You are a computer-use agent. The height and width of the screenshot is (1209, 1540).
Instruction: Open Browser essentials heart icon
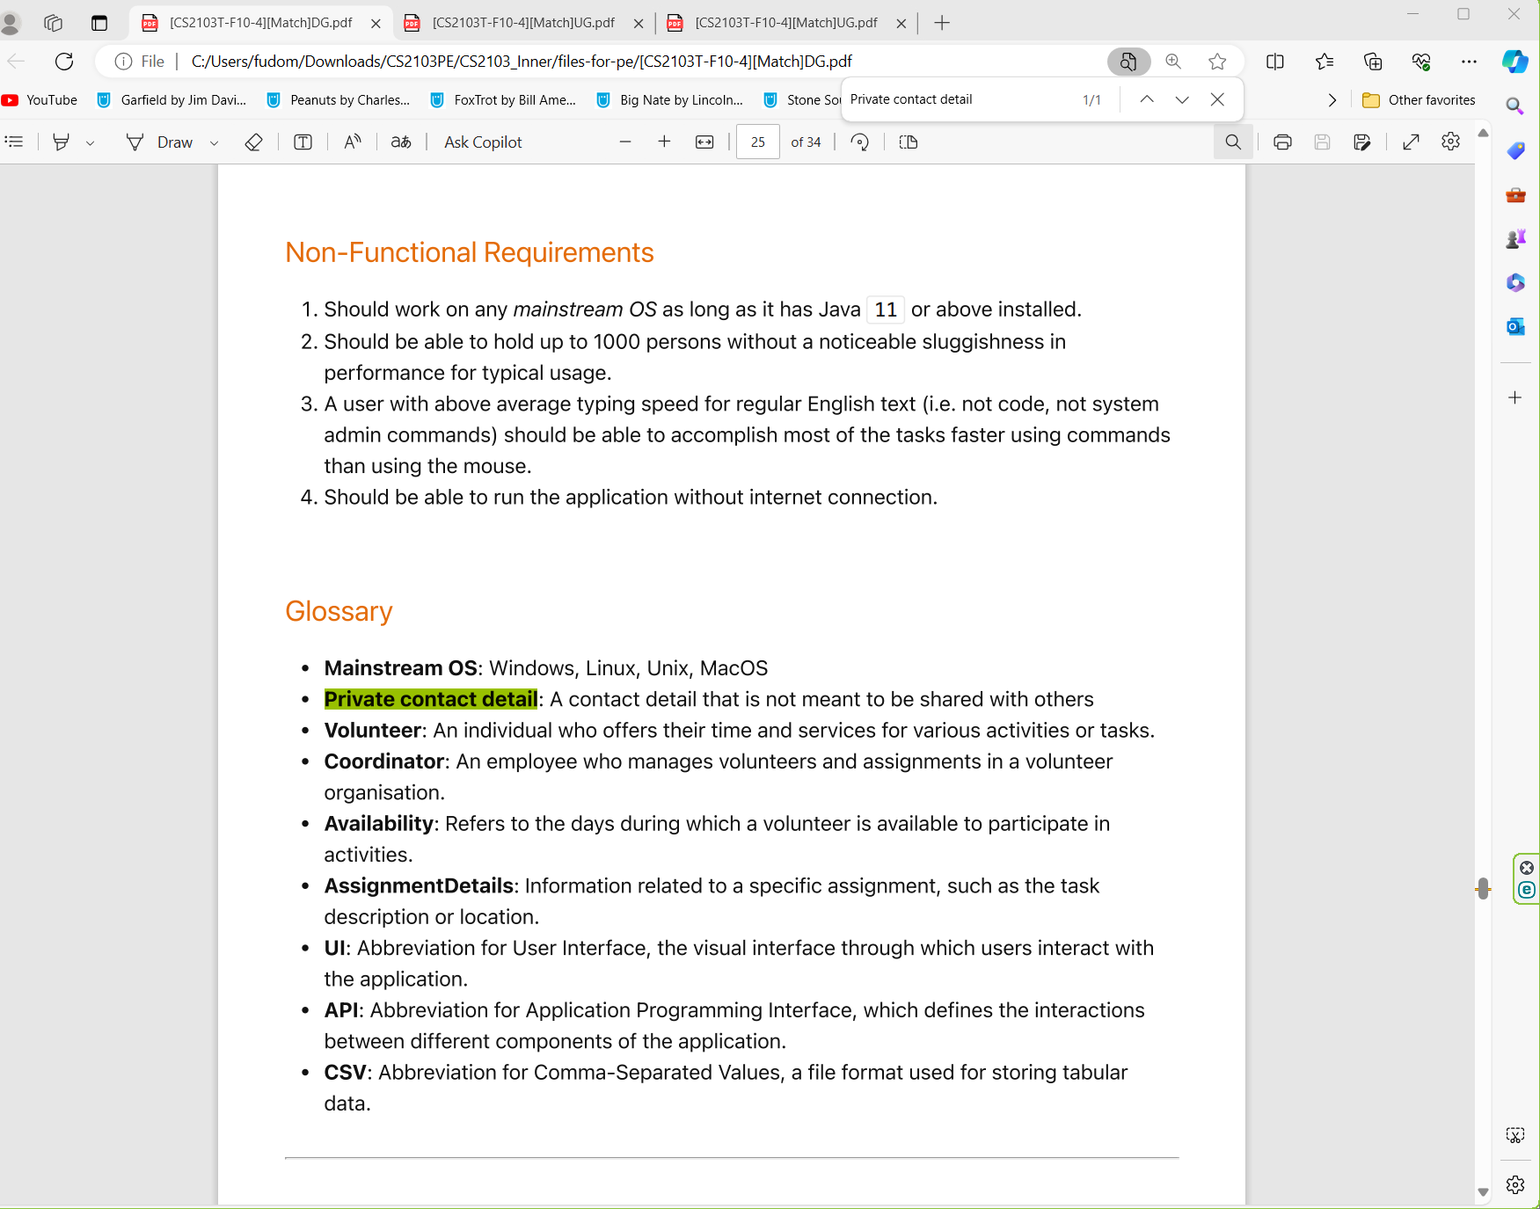click(1421, 61)
